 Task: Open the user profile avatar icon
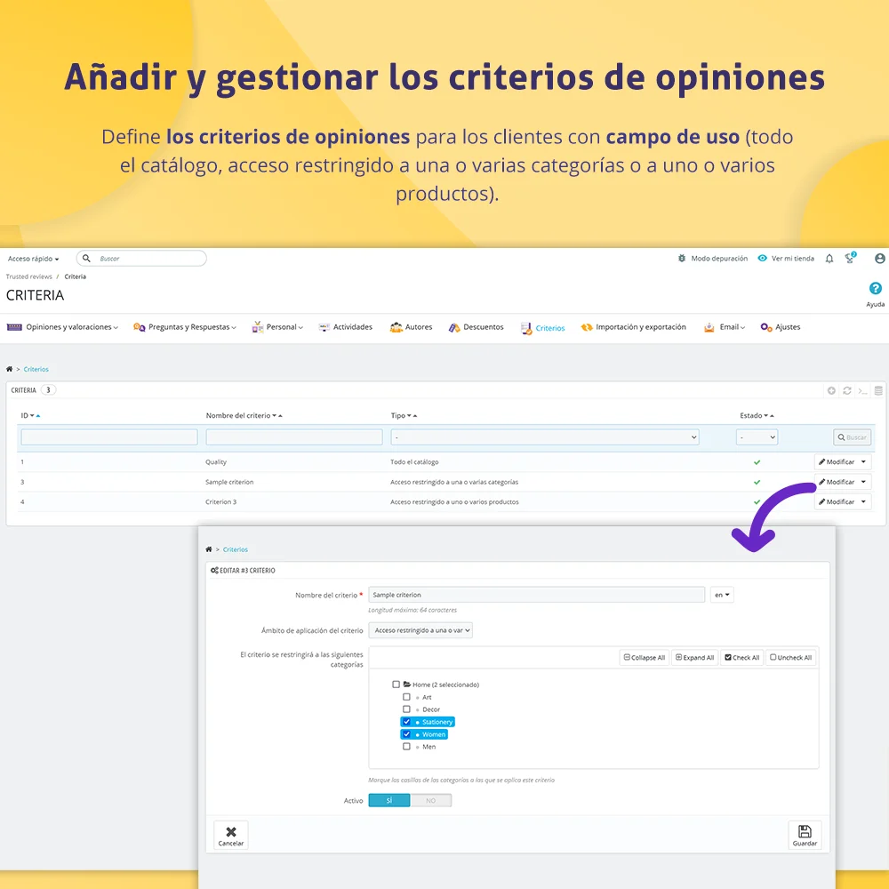[879, 259]
